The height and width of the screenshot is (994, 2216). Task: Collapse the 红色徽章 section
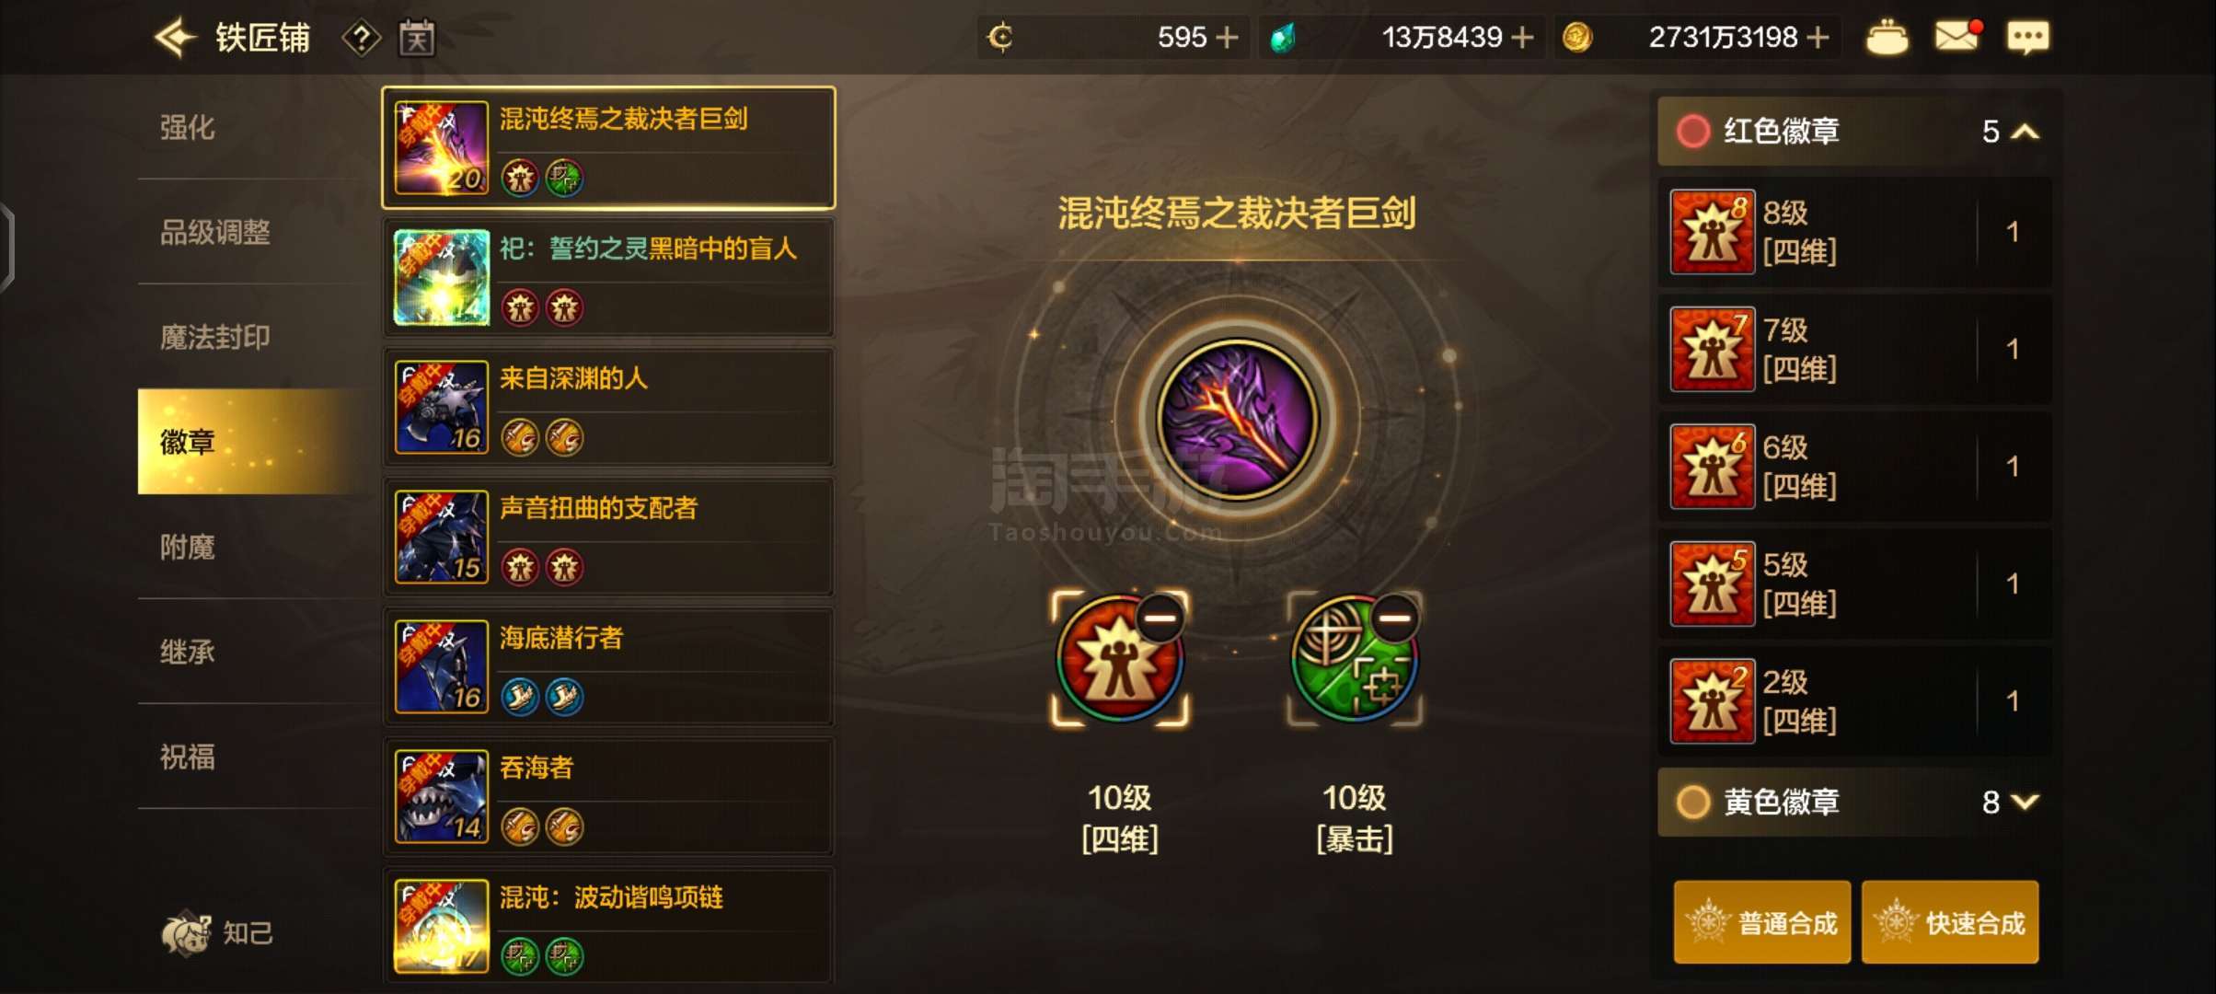click(x=2025, y=132)
